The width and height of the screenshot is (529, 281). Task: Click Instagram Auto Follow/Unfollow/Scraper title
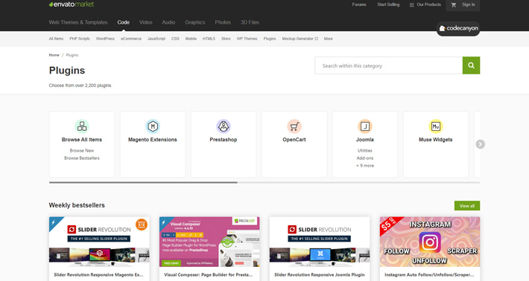[x=429, y=274]
